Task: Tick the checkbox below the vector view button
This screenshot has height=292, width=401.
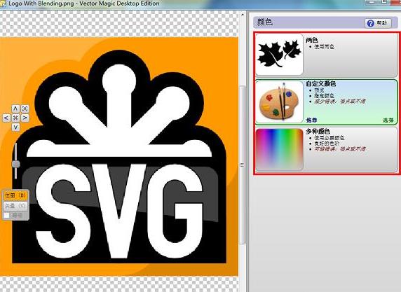Action: click(7, 216)
